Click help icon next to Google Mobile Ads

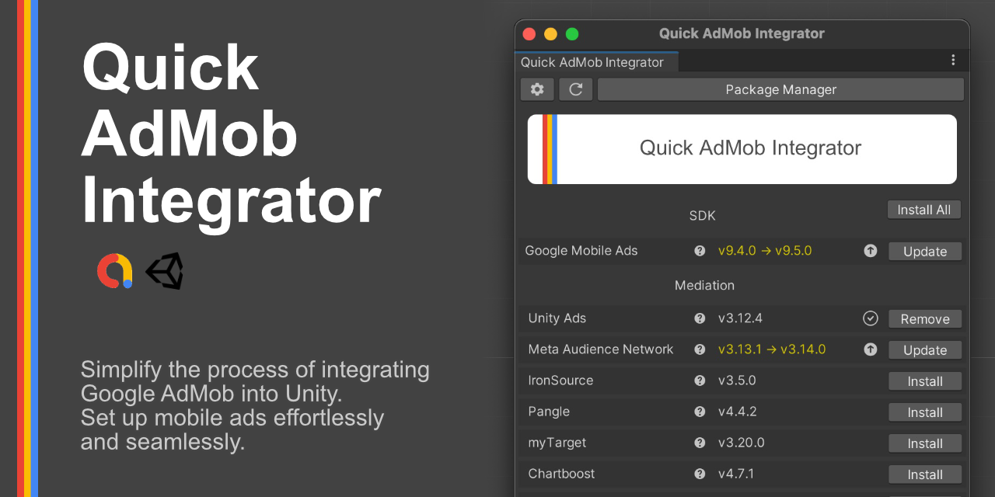(x=700, y=251)
